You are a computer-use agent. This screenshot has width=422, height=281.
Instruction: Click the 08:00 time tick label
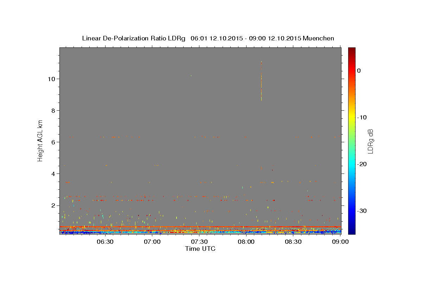(246, 242)
